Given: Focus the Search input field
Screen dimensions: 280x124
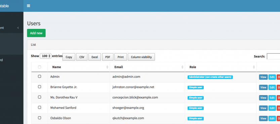Looking at the screenshot, I should (273, 56).
